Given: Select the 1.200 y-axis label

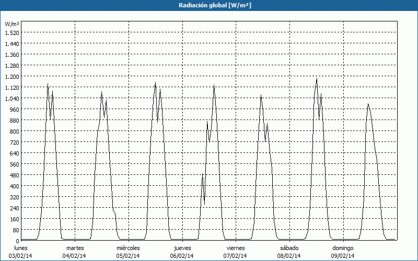Looking at the screenshot, I should 12,77.
